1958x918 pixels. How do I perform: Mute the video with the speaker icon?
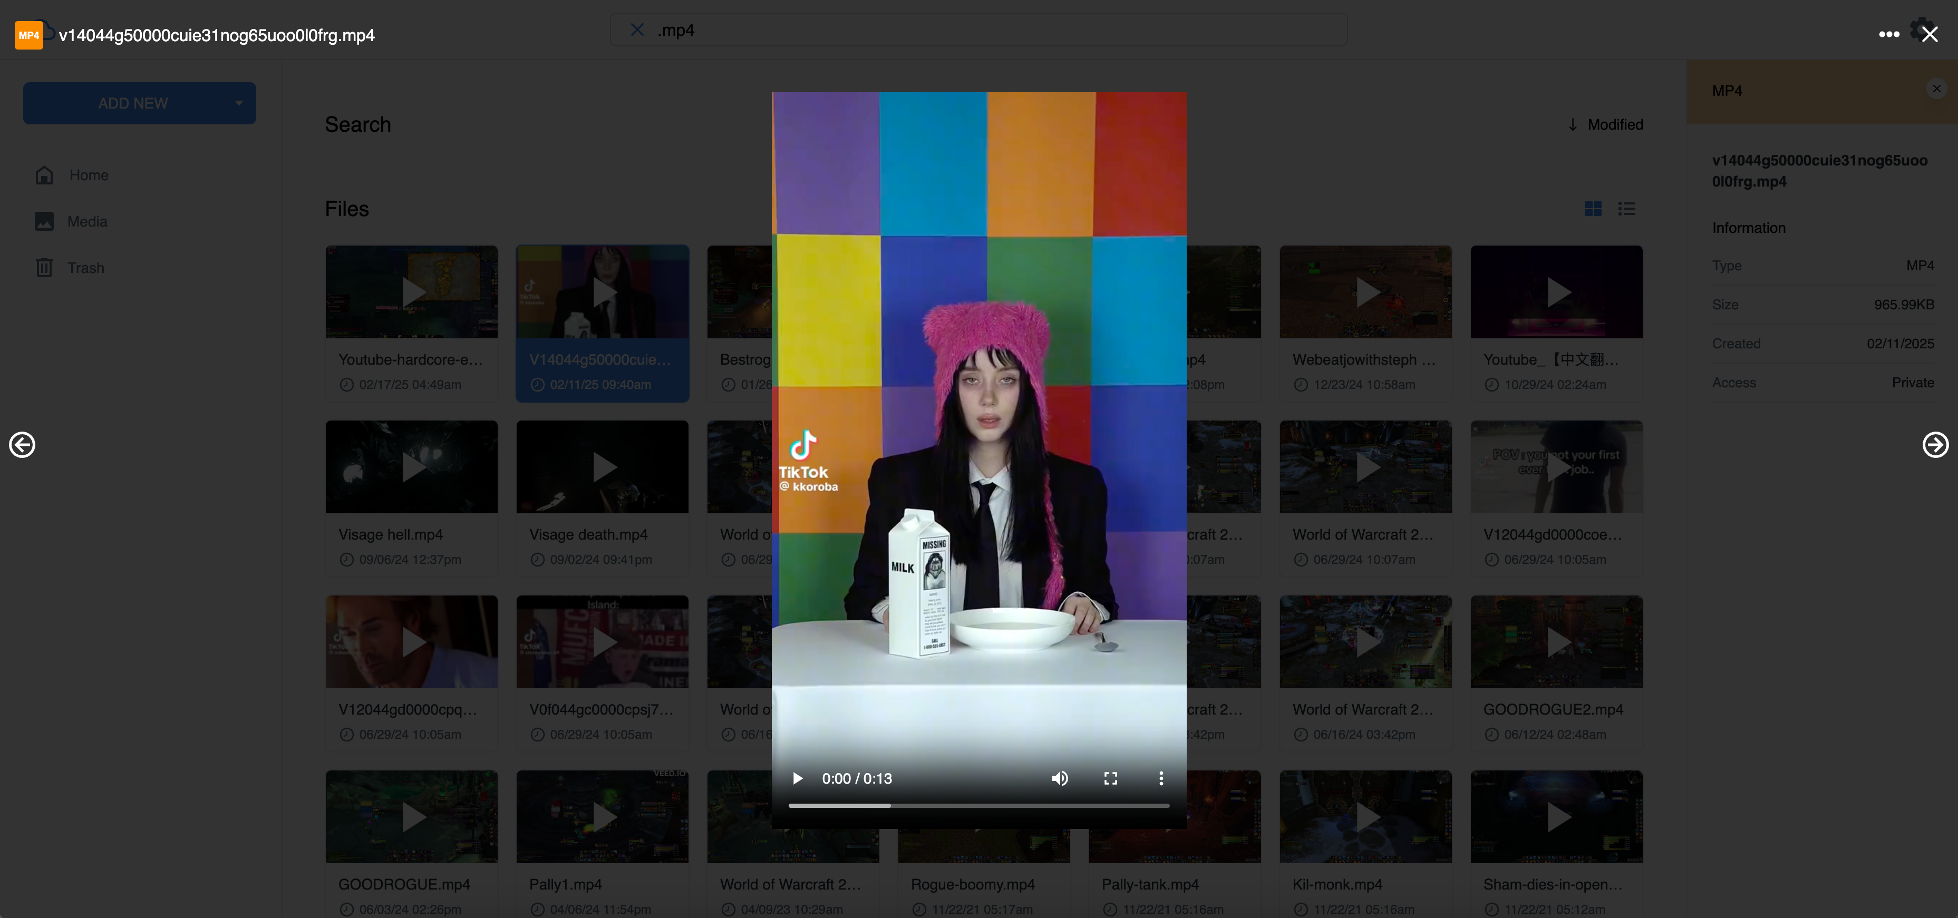(1060, 778)
